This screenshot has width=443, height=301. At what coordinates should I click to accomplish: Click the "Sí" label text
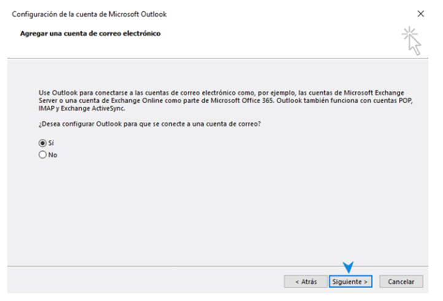(x=51, y=143)
